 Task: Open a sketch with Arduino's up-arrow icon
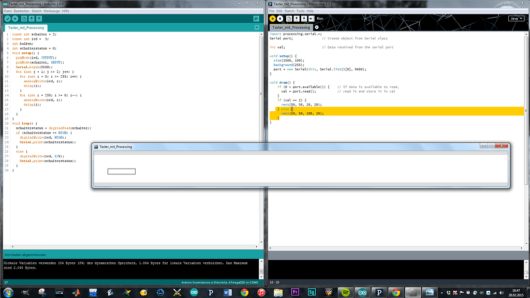[32, 19]
